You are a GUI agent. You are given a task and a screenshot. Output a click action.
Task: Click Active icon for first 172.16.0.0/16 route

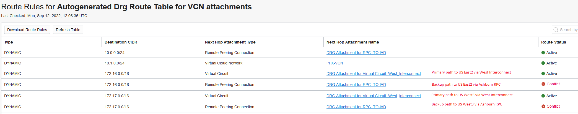543,74
